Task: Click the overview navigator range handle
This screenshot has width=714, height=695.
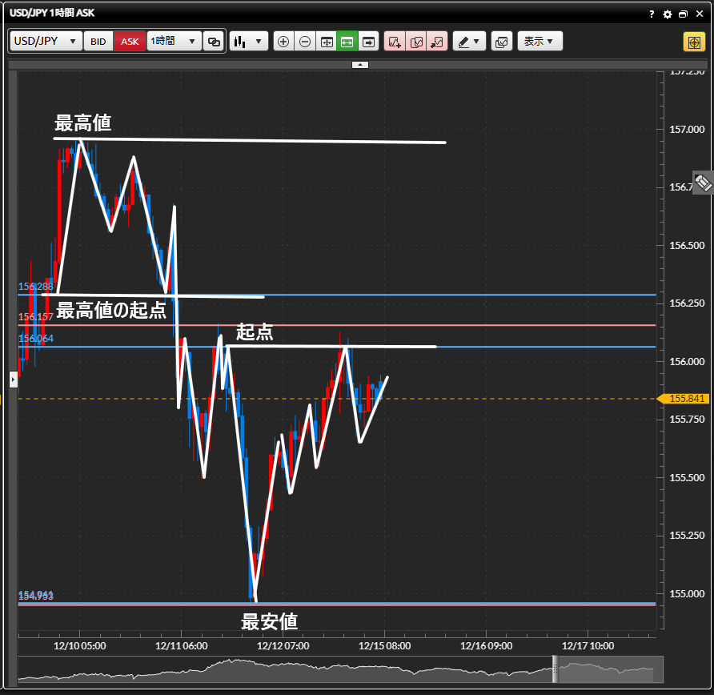Action: 554,669
